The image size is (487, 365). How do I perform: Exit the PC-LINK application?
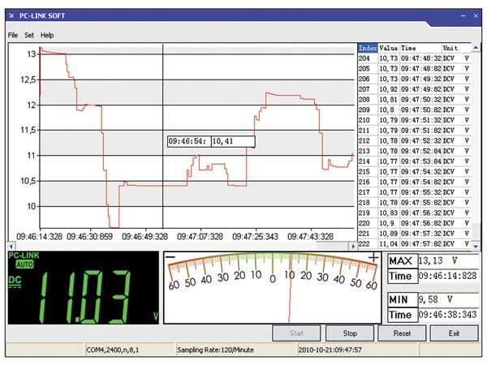454,333
